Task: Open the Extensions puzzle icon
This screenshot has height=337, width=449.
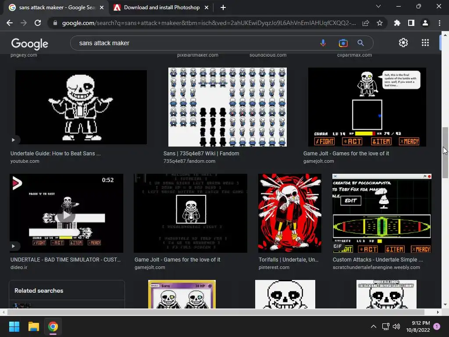Action: (x=397, y=23)
